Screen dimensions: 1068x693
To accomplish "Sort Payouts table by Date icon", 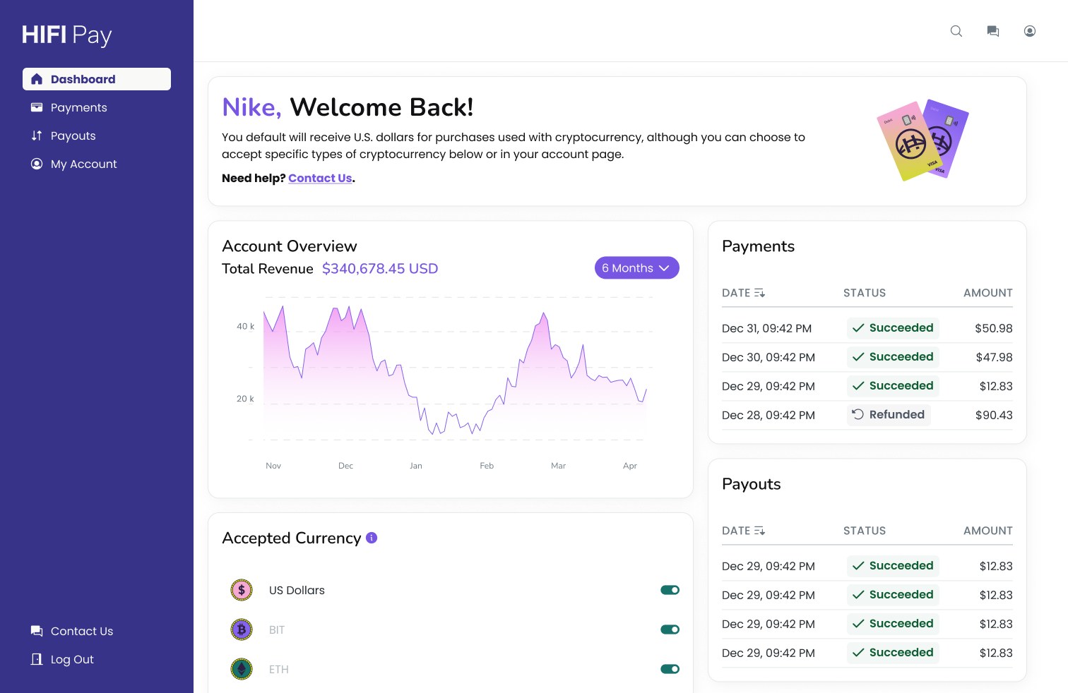I will [x=760, y=531].
